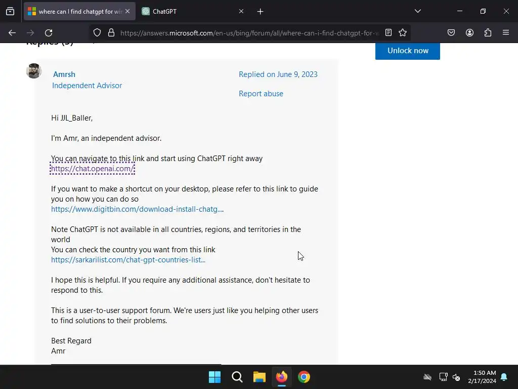518x389 pixels.
Task: Open Firefox View recent browsing icon
Action: 10,11
